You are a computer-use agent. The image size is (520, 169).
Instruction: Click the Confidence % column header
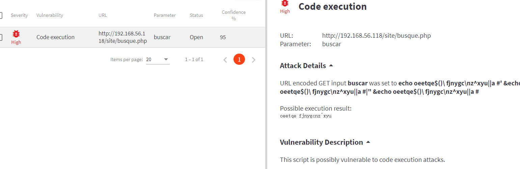234,15
